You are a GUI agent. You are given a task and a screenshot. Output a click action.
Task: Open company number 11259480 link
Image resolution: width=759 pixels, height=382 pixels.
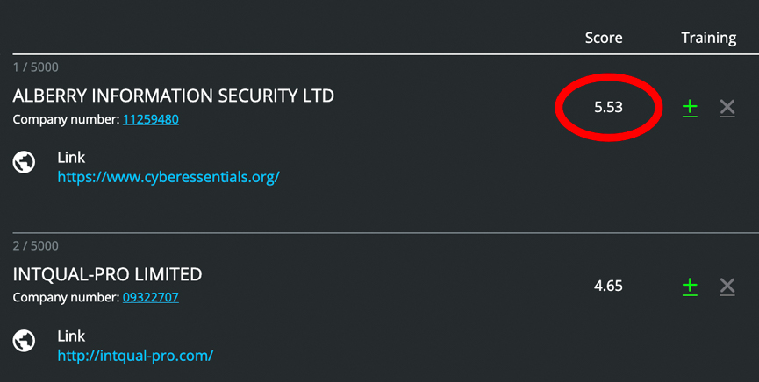pos(151,119)
